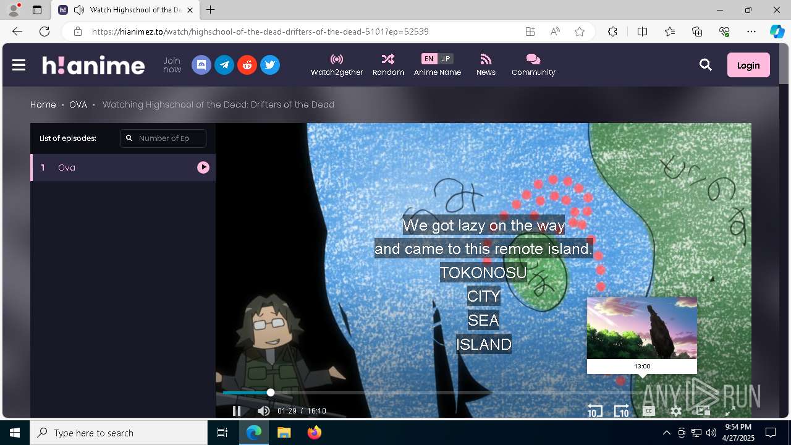Image resolution: width=791 pixels, height=445 pixels.
Task: Open Edge Collections
Action: click(697, 32)
